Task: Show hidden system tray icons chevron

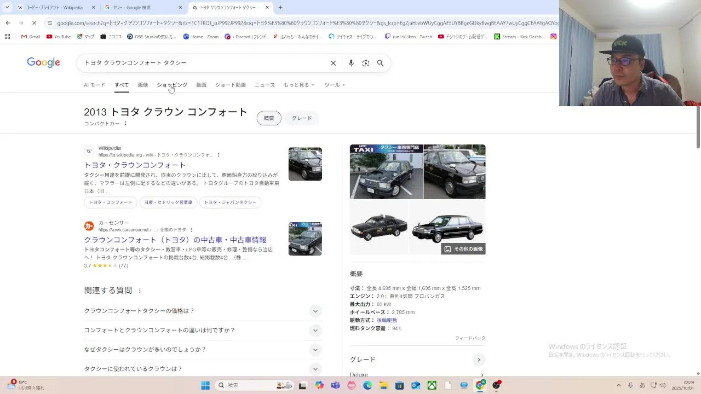Action: point(619,385)
